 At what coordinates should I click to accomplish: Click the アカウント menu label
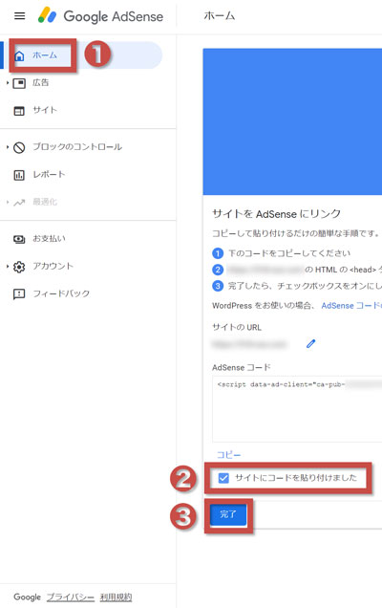coord(53,266)
